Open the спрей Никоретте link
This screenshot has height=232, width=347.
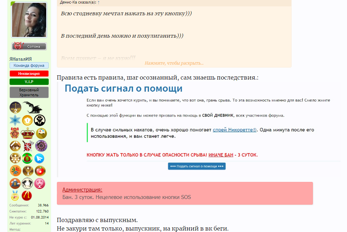point(235,130)
